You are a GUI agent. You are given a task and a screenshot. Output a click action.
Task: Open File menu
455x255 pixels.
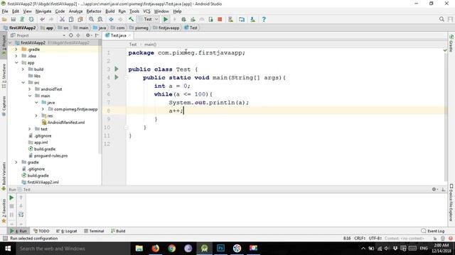(5, 11)
